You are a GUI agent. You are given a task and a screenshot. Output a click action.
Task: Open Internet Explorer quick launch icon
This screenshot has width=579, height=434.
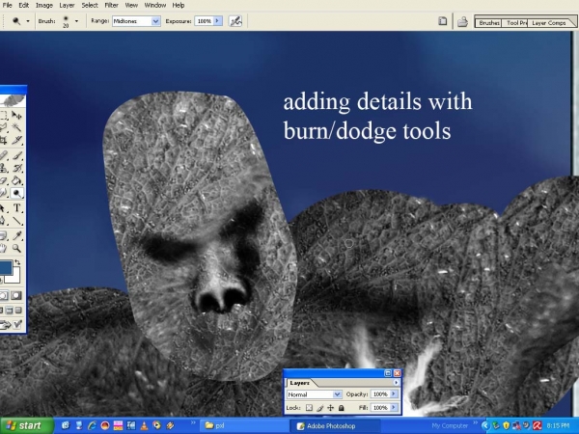click(92, 426)
